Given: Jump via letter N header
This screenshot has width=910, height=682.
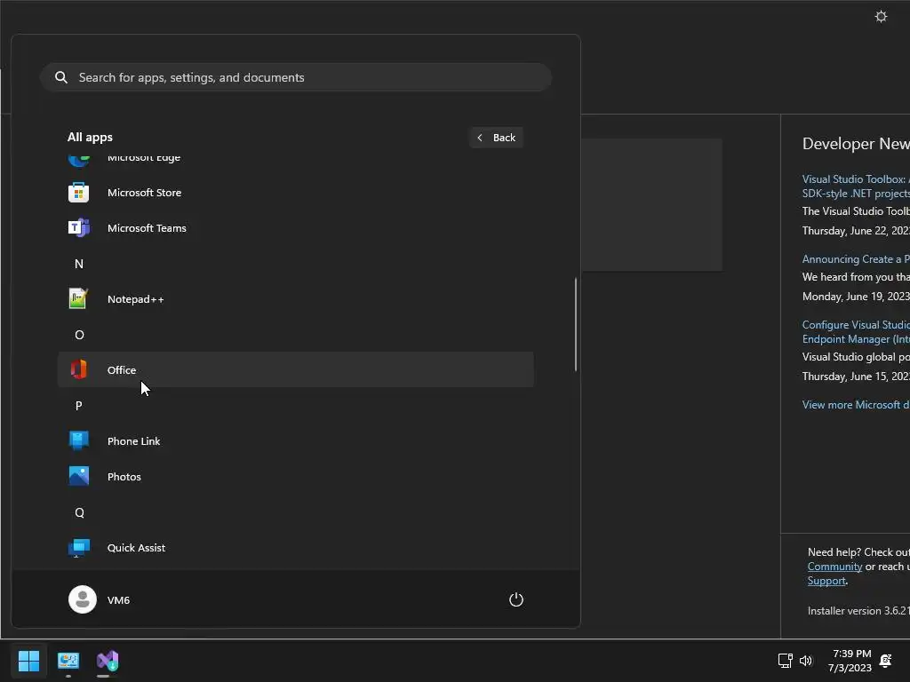Looking at the screenshot, I should (x=79, y=264).
